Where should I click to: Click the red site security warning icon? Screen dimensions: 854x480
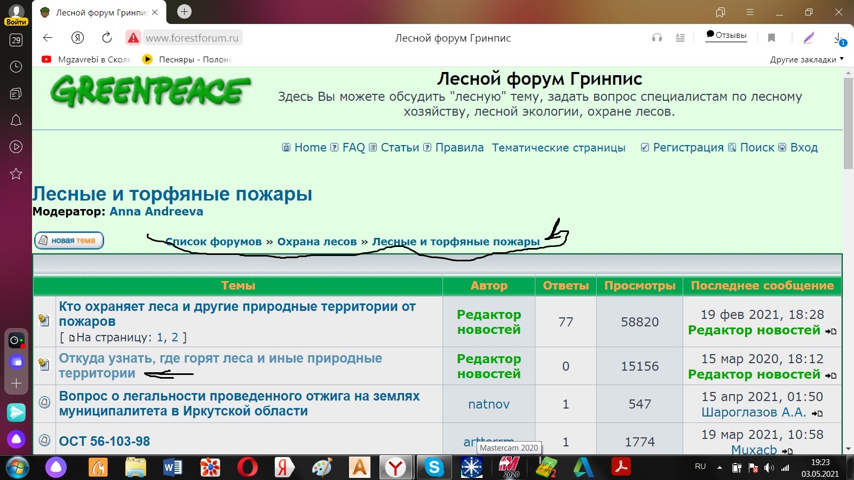coord(133,38)
